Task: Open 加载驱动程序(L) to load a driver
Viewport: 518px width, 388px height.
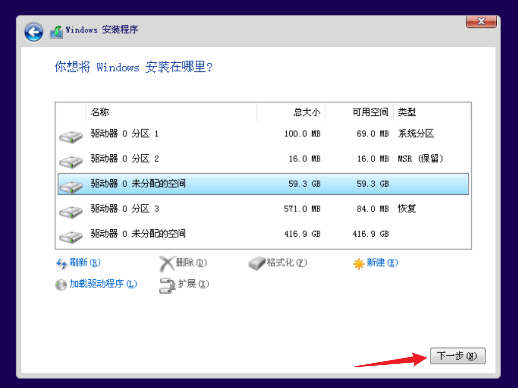Action: 103,284
